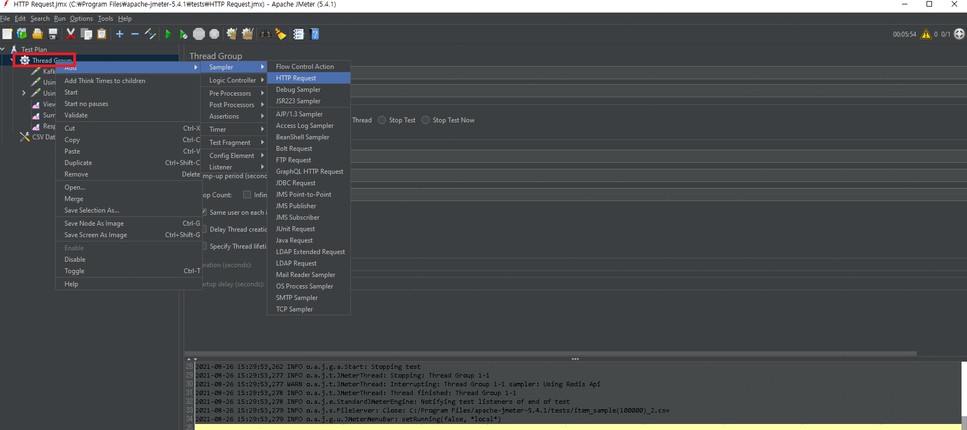
Task: Expand the Timer submenu
Action: 233,129
